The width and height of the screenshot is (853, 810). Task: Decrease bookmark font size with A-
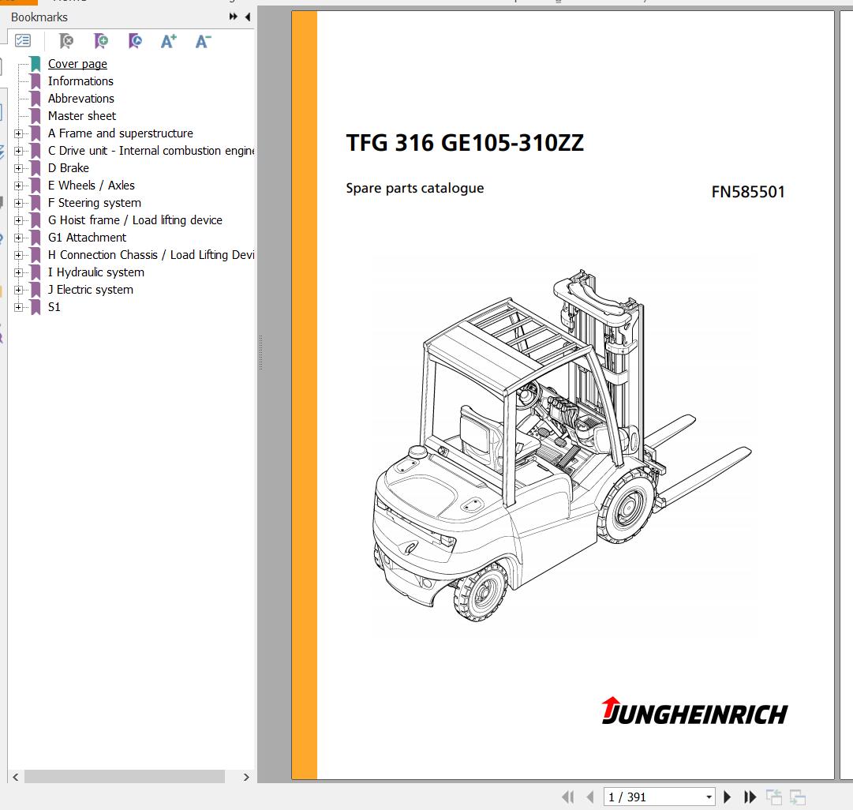click(203, 41)
